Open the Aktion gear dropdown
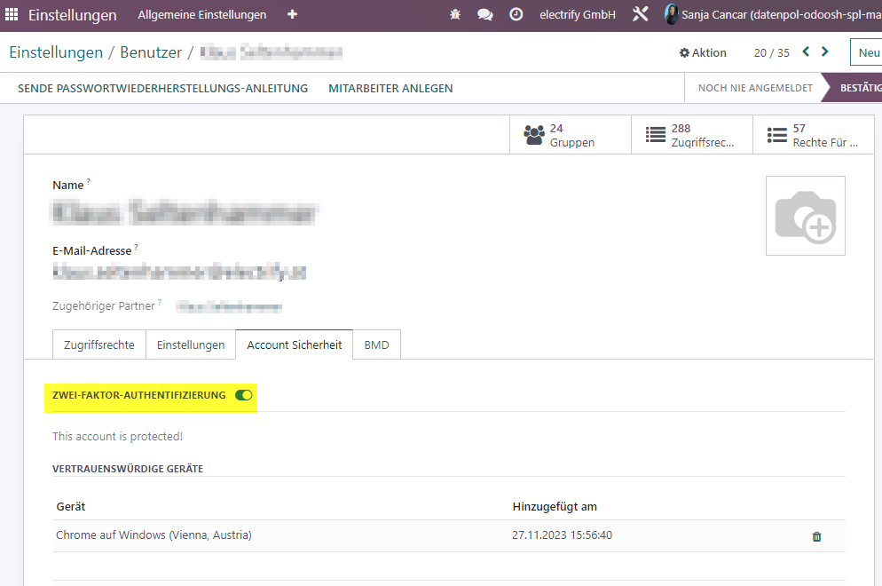 703,53
